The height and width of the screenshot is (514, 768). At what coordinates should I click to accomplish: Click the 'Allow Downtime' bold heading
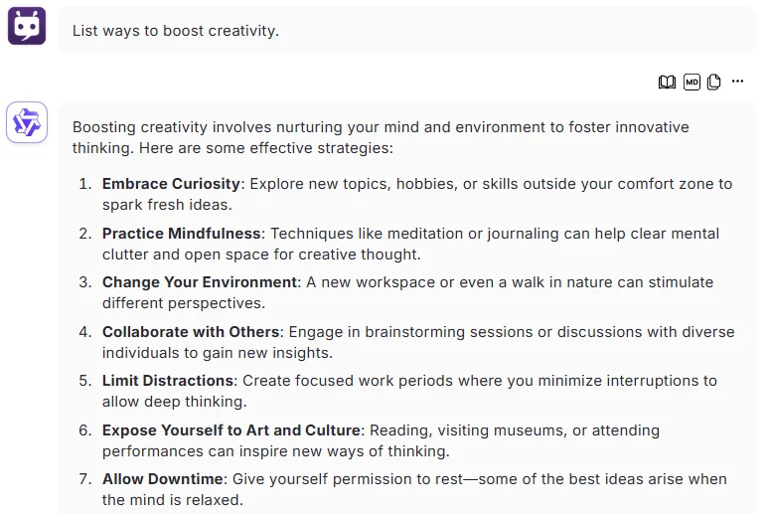pos(163,479)
